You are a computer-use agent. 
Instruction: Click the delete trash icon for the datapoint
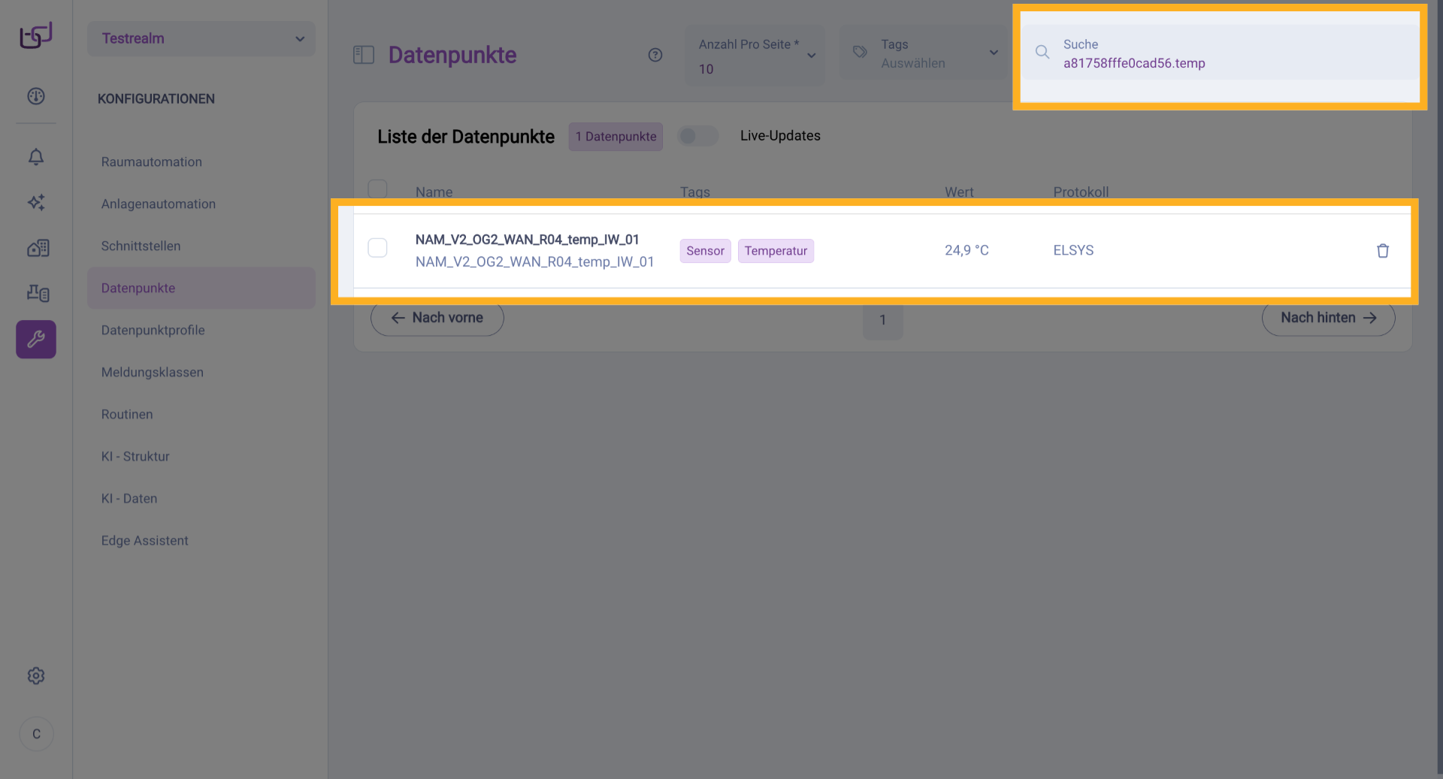point(1382,251)
